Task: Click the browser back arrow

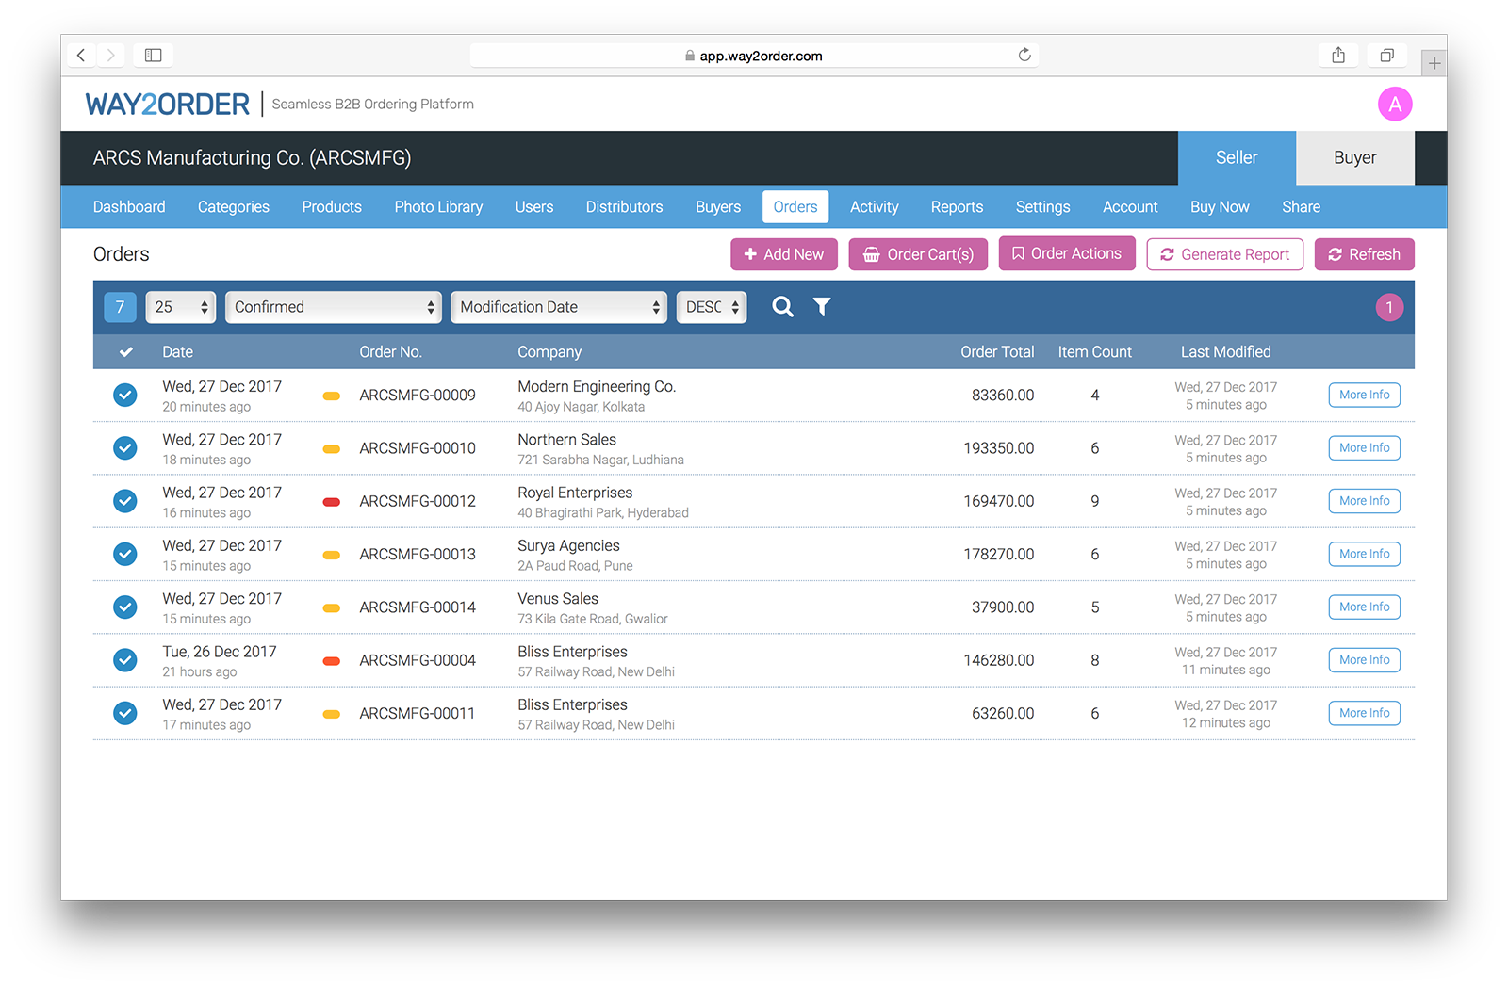Action: click(81, 56)
